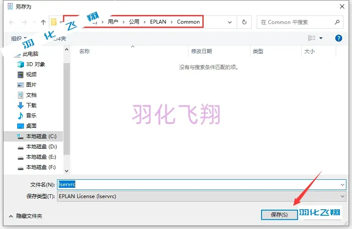Open 音乐 folder in sidebar
Image resolution: width=352 pixels, height=229 pixels.
[x=31, y=115]
